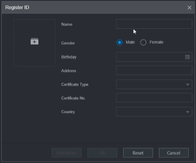Click the Add More button

[x=67, y=153]
